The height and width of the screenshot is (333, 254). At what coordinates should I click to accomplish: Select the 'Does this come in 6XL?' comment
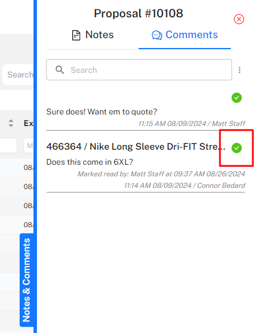(89, 162)
